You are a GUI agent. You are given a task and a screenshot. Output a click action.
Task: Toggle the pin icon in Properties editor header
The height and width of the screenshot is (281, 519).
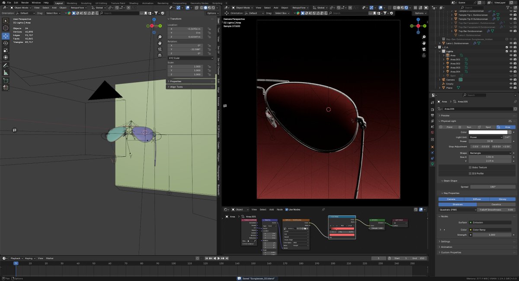click(x=515, y=102)
